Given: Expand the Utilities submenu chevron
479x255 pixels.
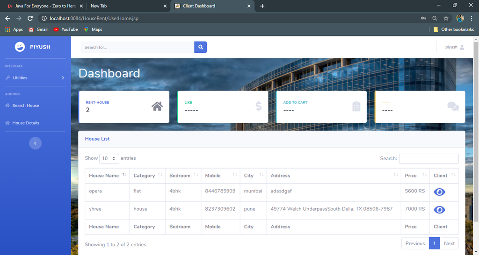Looking at the screenshot, I should (x=63, y=78).
